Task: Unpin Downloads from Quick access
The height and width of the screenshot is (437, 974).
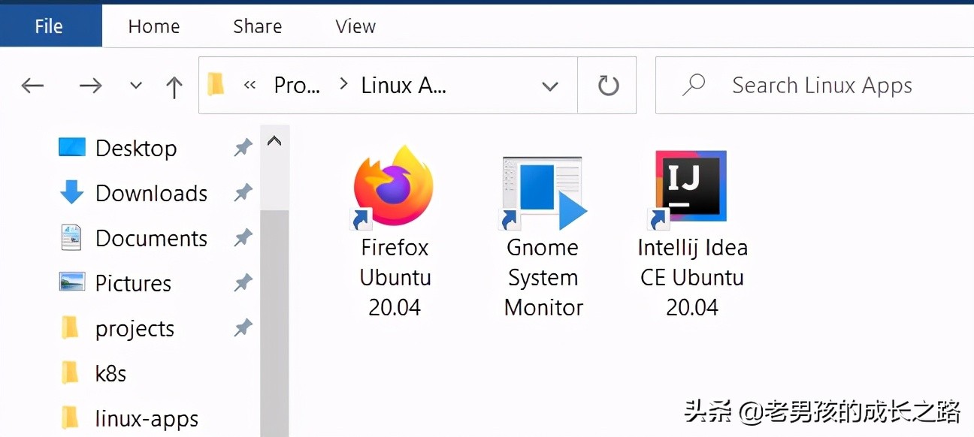Action: coord(242,193)
